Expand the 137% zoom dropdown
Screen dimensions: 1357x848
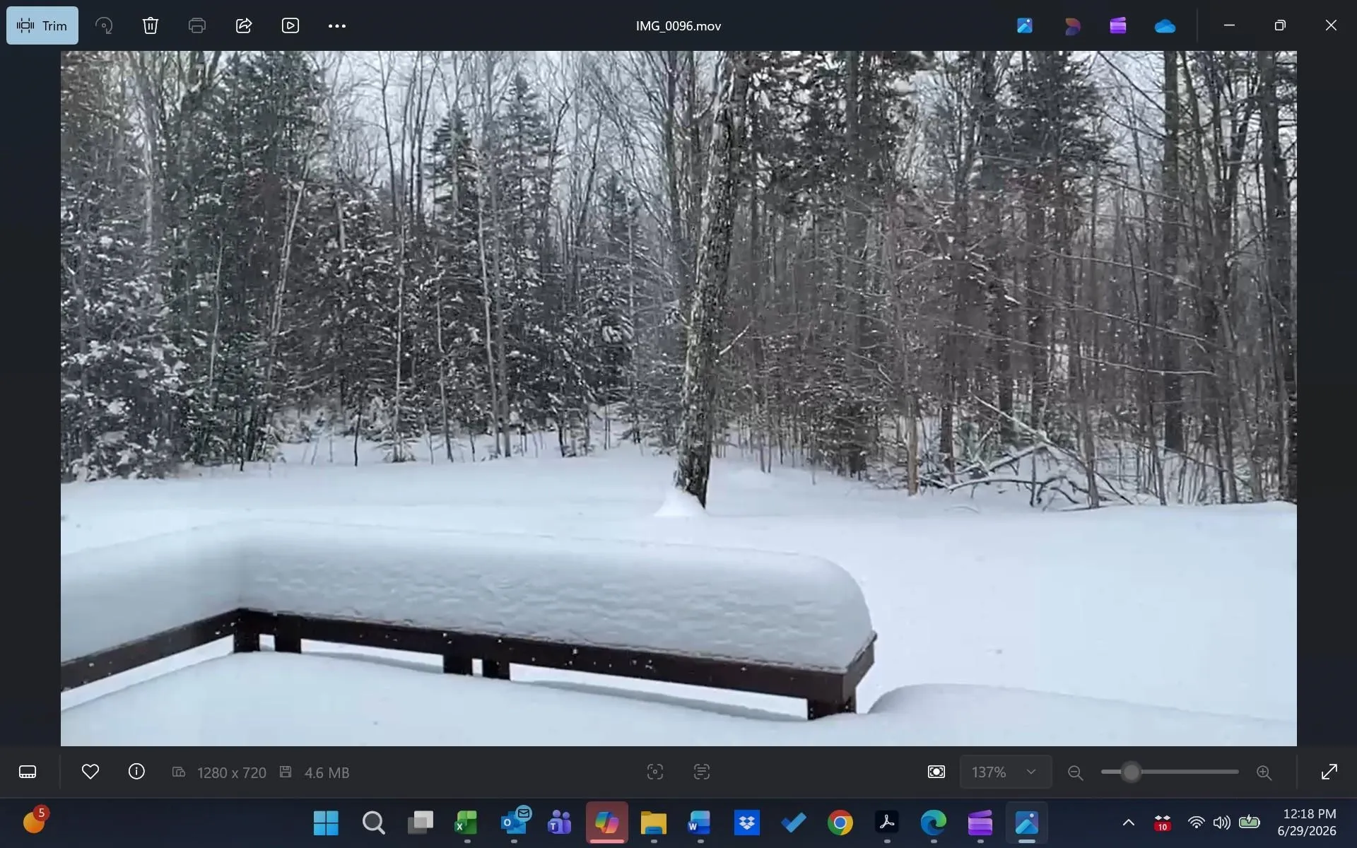tap(1005, 772)
